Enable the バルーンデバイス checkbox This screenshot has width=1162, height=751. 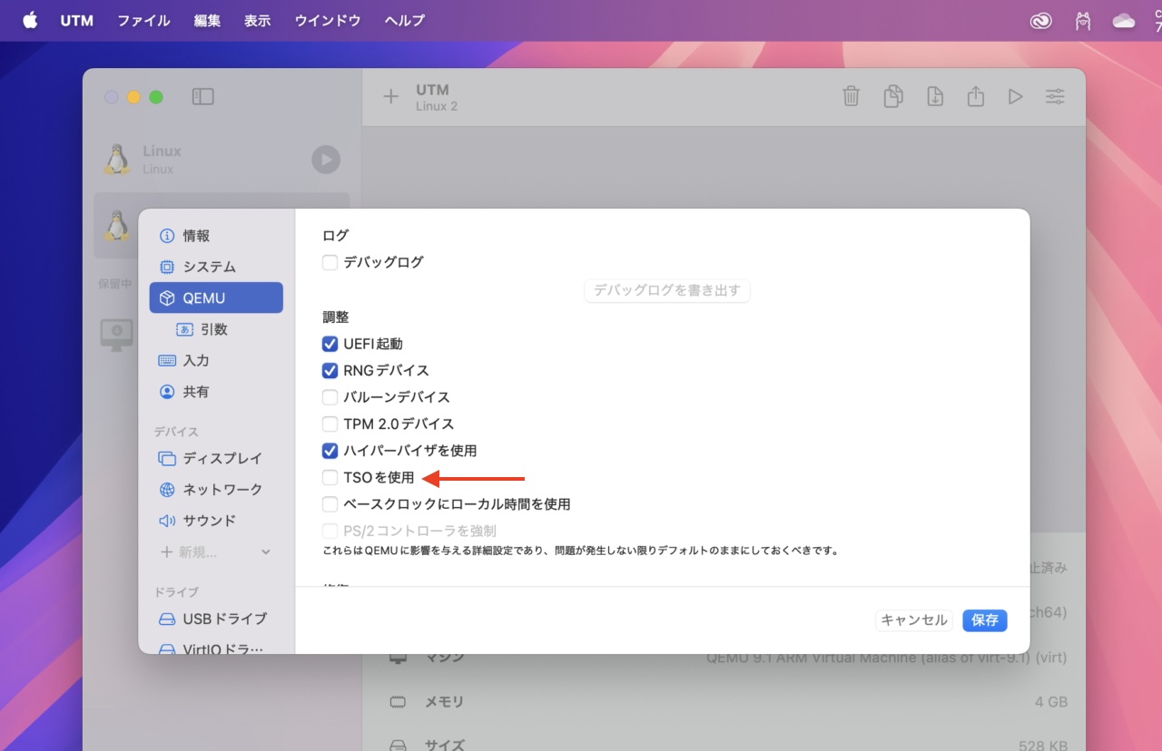(330, 397)
